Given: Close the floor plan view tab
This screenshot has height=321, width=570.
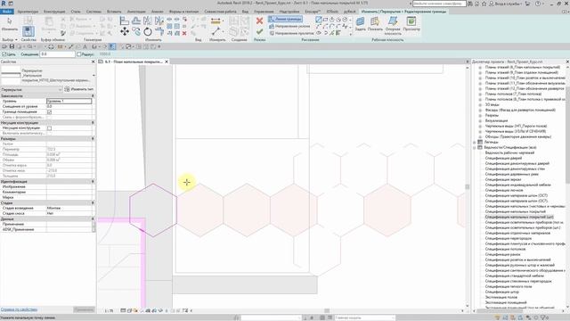Looking at the screenshot, I should [x=167, y=62].
